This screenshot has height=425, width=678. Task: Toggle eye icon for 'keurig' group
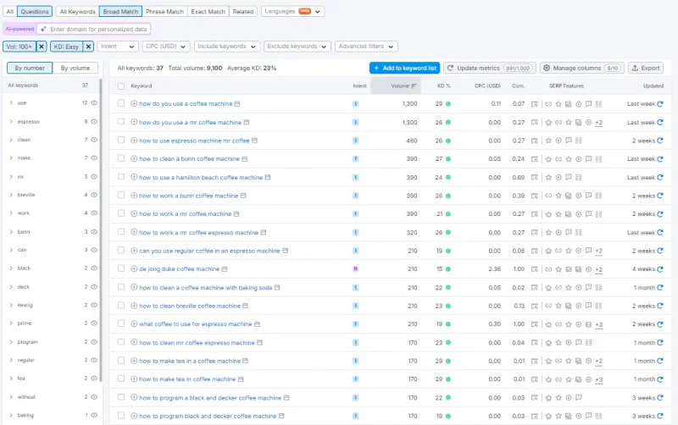tap(94, 305)
